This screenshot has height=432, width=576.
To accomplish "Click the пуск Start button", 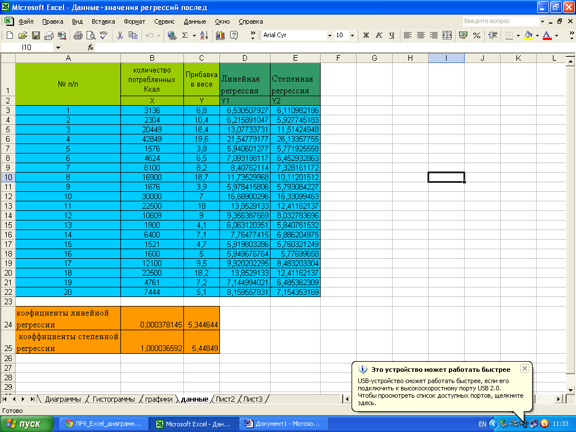I will (x=27, y=424).
